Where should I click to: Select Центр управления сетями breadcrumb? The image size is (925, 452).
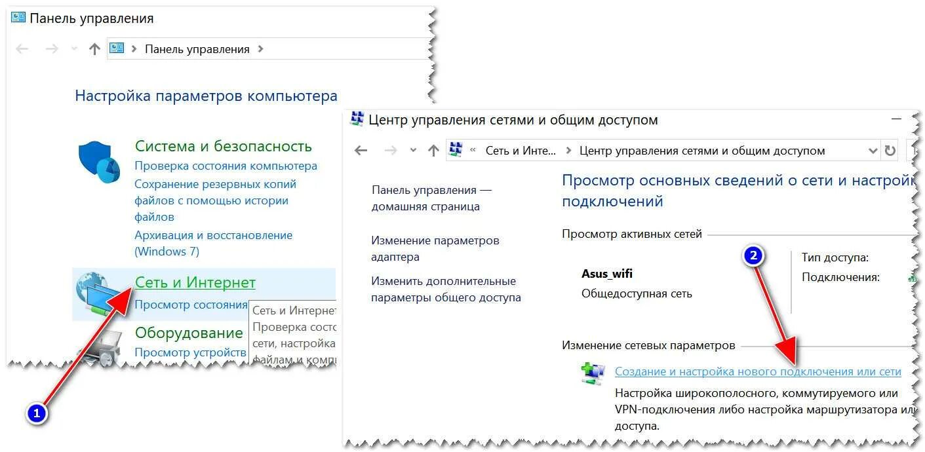pyautogui.click(x=702, y=151)
